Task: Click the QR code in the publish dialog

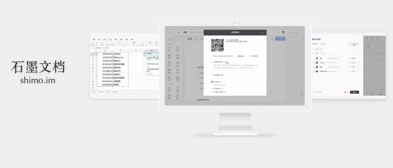Action: click(x=217, y=45)
